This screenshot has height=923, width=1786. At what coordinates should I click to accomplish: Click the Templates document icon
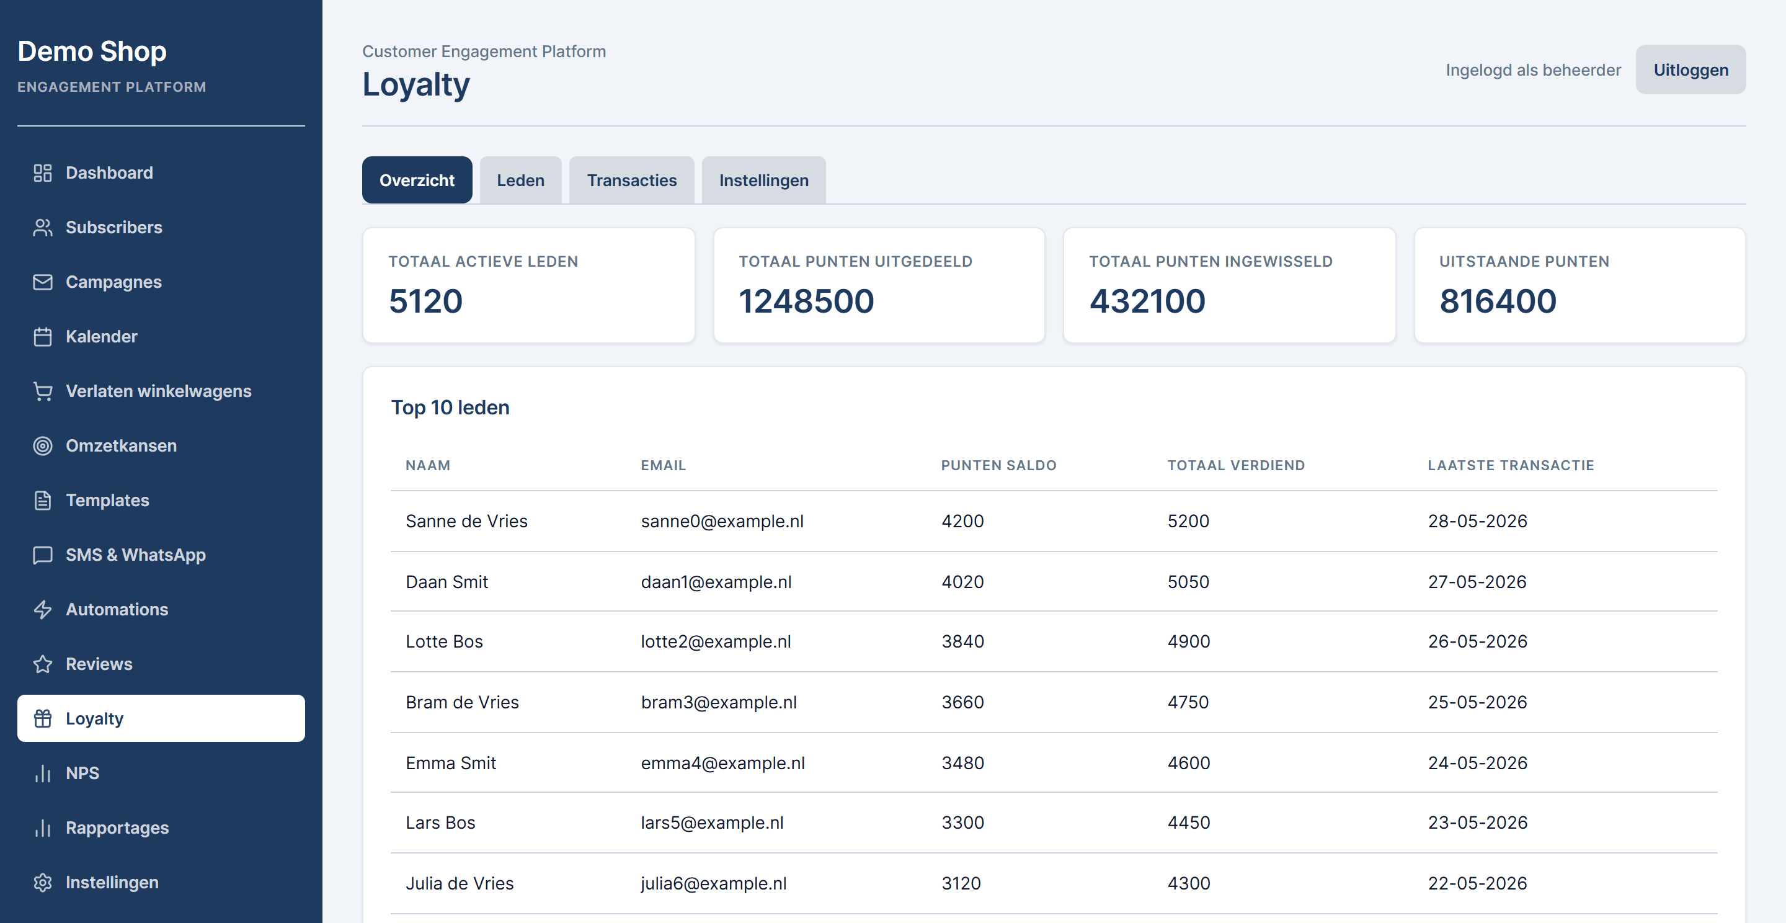tap(43, 501)
